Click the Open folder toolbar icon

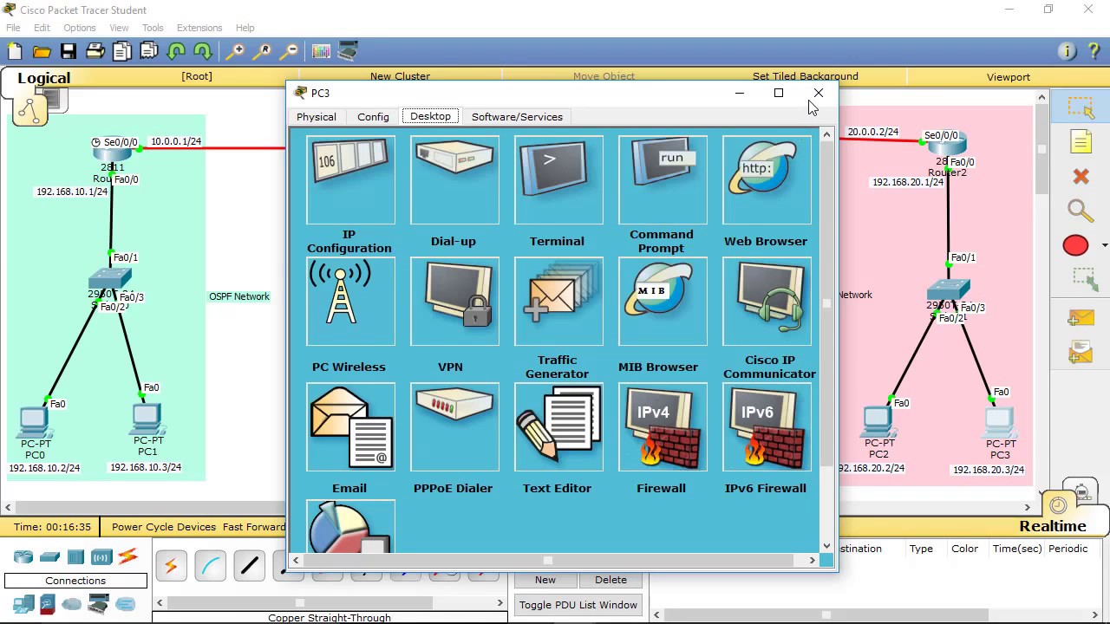(x=41, y=51)
